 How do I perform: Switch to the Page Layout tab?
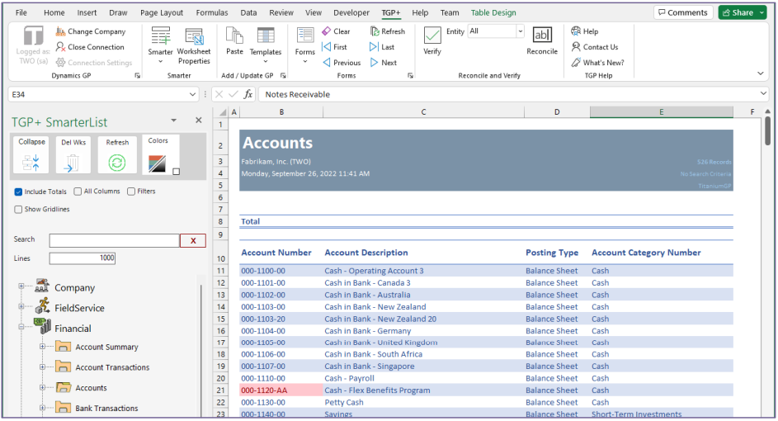click(x=162, y=13)
